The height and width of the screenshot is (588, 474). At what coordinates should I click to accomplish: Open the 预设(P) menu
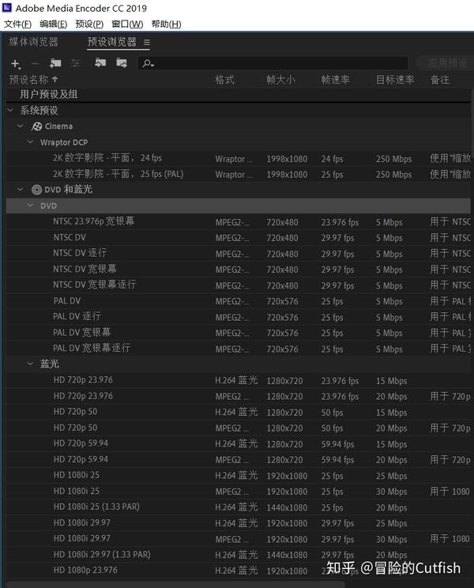click(89, 24)
